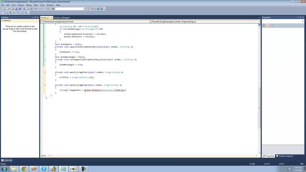Screen dimensions: 306x172
Task: Click the Open File toolbar icon
Action: click(x=12, y=9)
